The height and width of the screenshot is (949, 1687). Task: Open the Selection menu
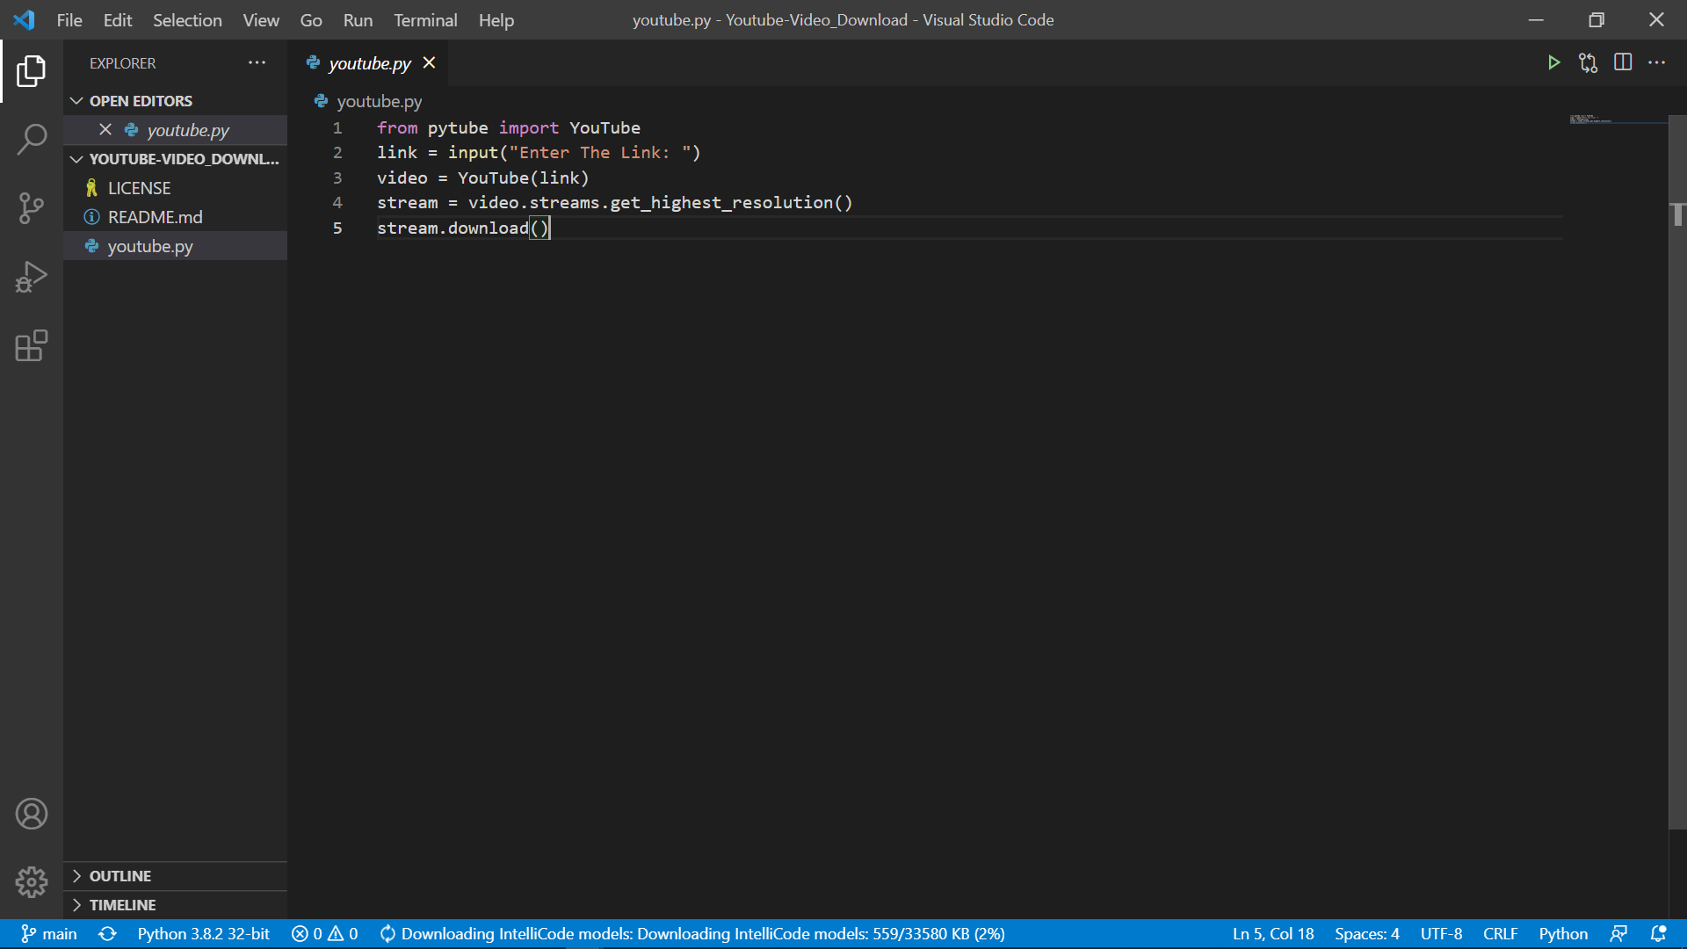pyautogui.click(x=187, y=19)
